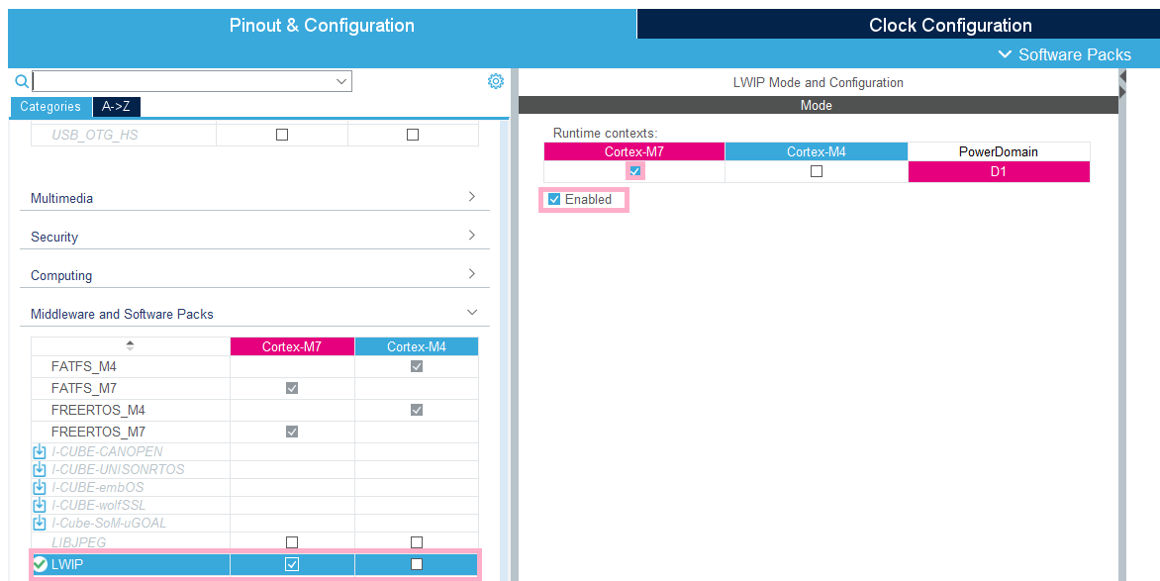Open the settings gear icon
Screen dimensions: 1160x581
click(496, 81)
